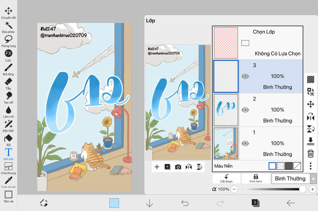Select layer 2 thumbnail with 612 lettering

pos(226,110)
